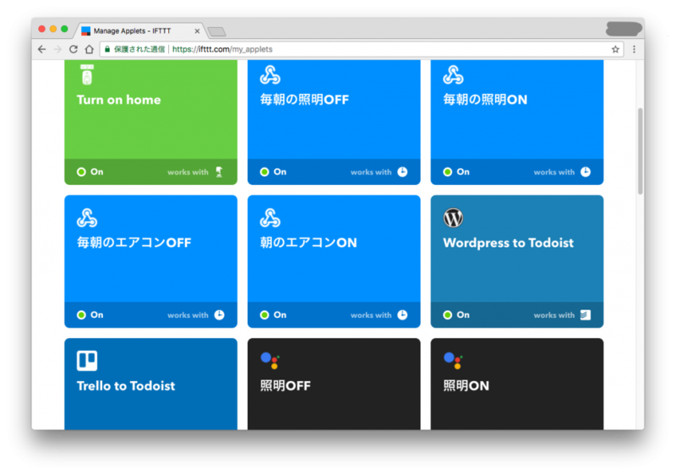Image resolution: width=676 pixels, height=475 pixels.
Task: Click the green secure lock icon
Action: coord(107,49)
